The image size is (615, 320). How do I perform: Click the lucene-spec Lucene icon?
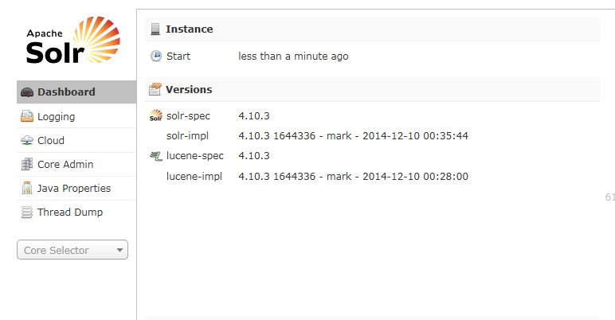(x=156, y=156)
